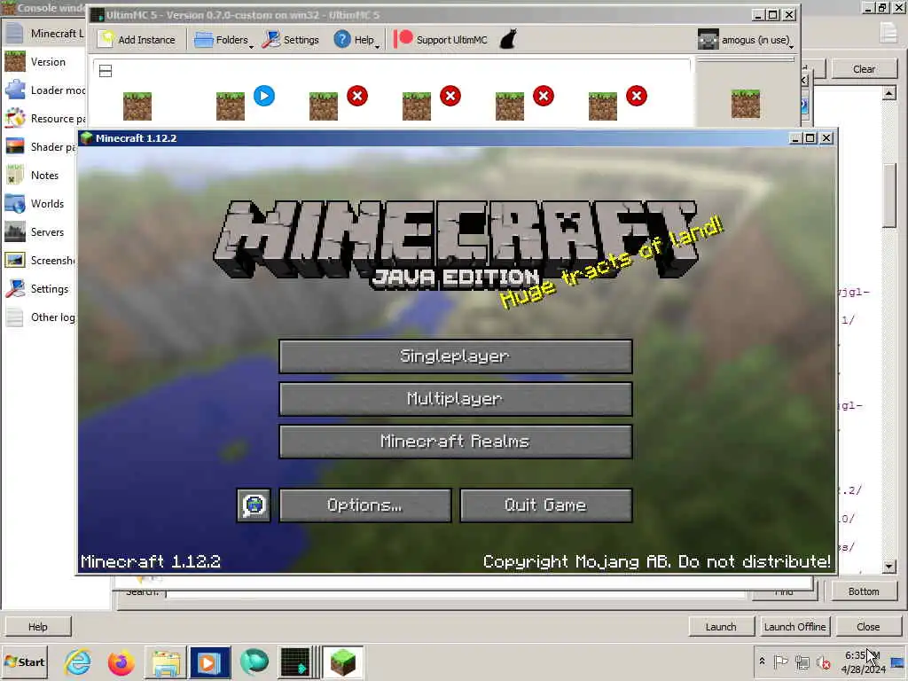Image resolution: width=908 pixels, height=681 pixels.
Task: Open the Resource packs page in sidebar
Action: tap(43, 119)
